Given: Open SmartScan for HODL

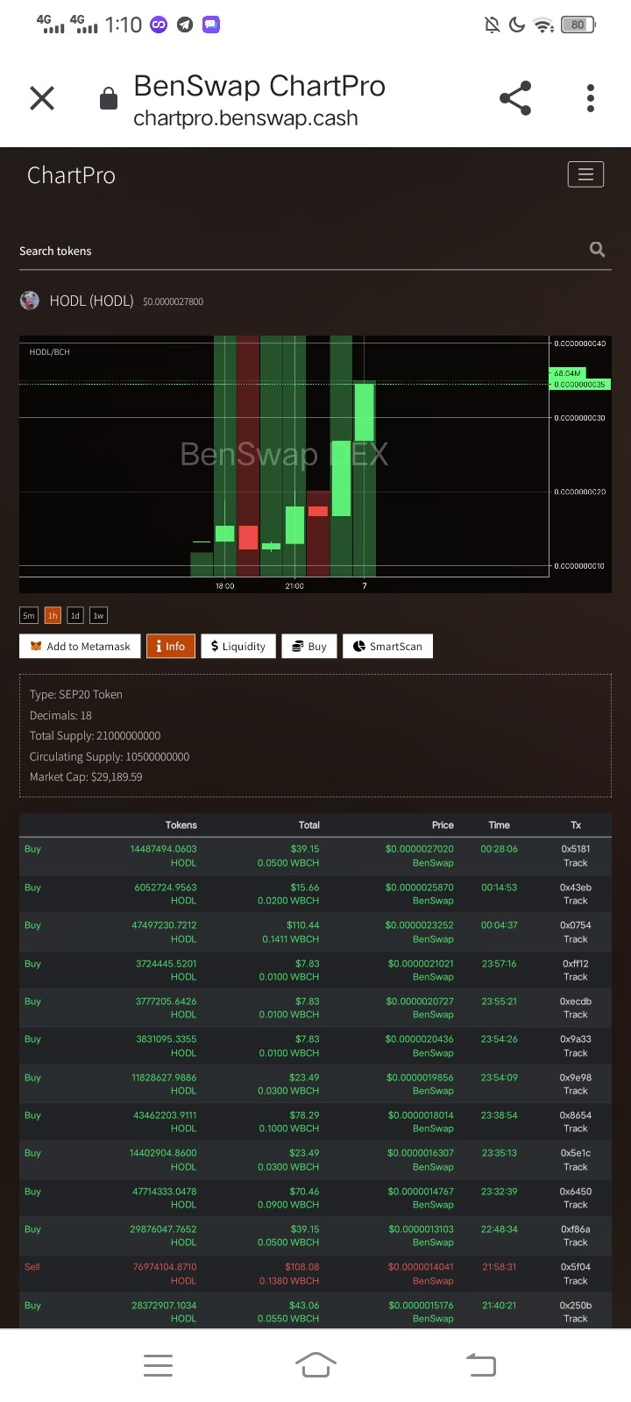Looking at the screenshot, I should [x=387, y=646].
